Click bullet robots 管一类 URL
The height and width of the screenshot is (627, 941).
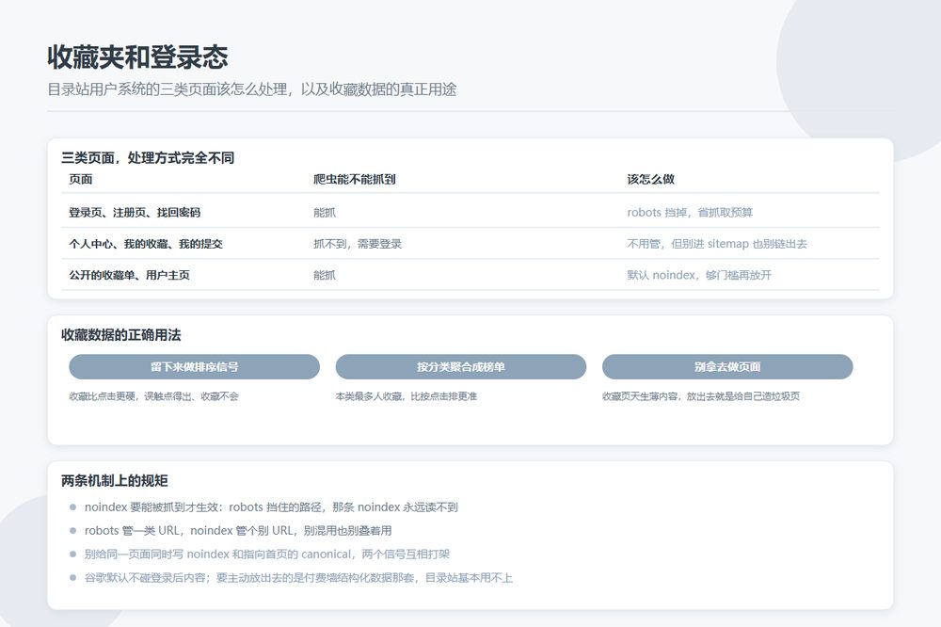[x=238, y=530]
